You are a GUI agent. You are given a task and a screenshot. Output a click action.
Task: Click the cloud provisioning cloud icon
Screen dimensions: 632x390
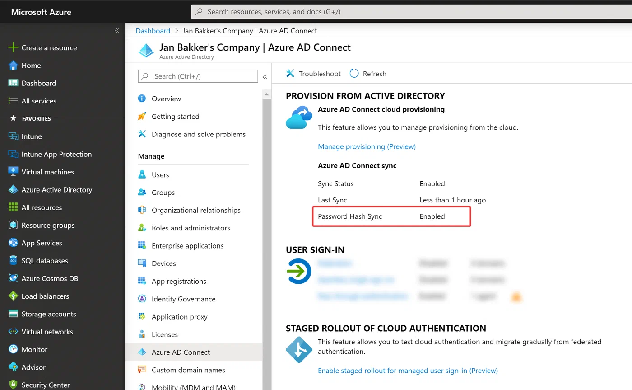(299, 117)
